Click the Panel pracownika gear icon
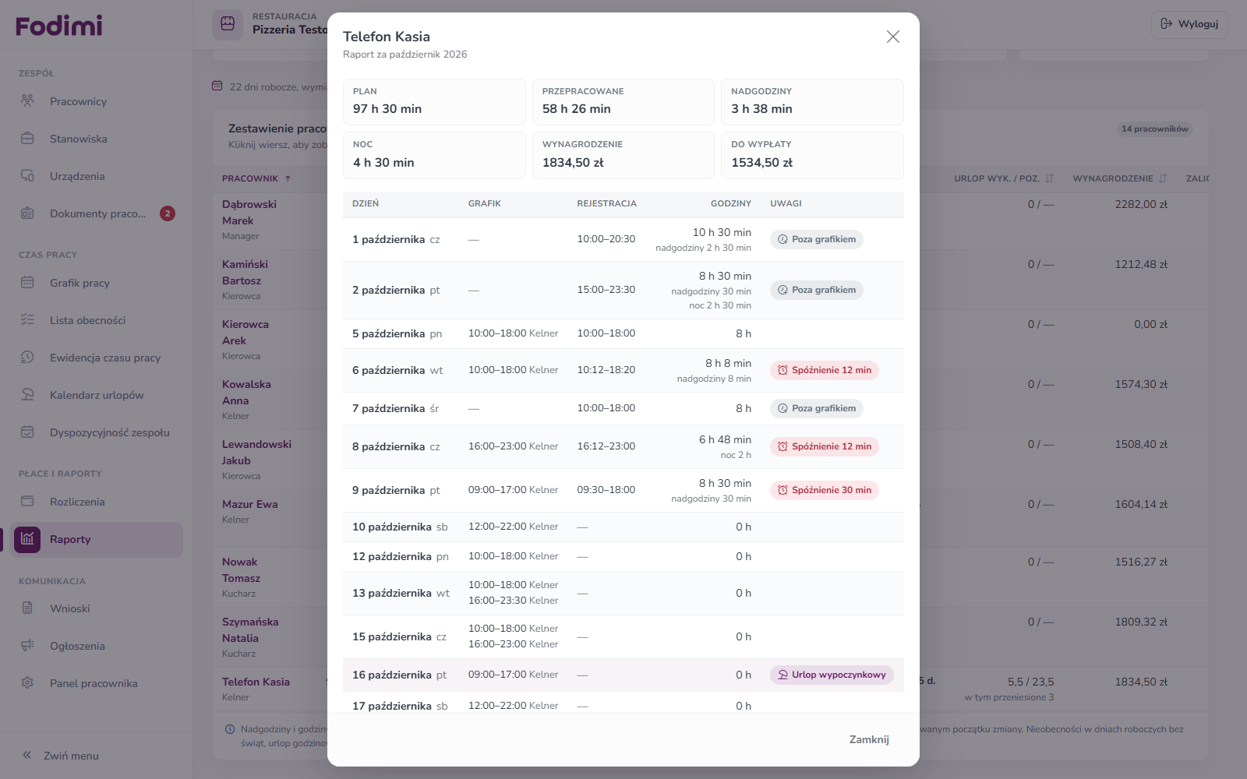The height and width of the screenshot is (779, 1247). pyautogui.click(x=27, y=683)
